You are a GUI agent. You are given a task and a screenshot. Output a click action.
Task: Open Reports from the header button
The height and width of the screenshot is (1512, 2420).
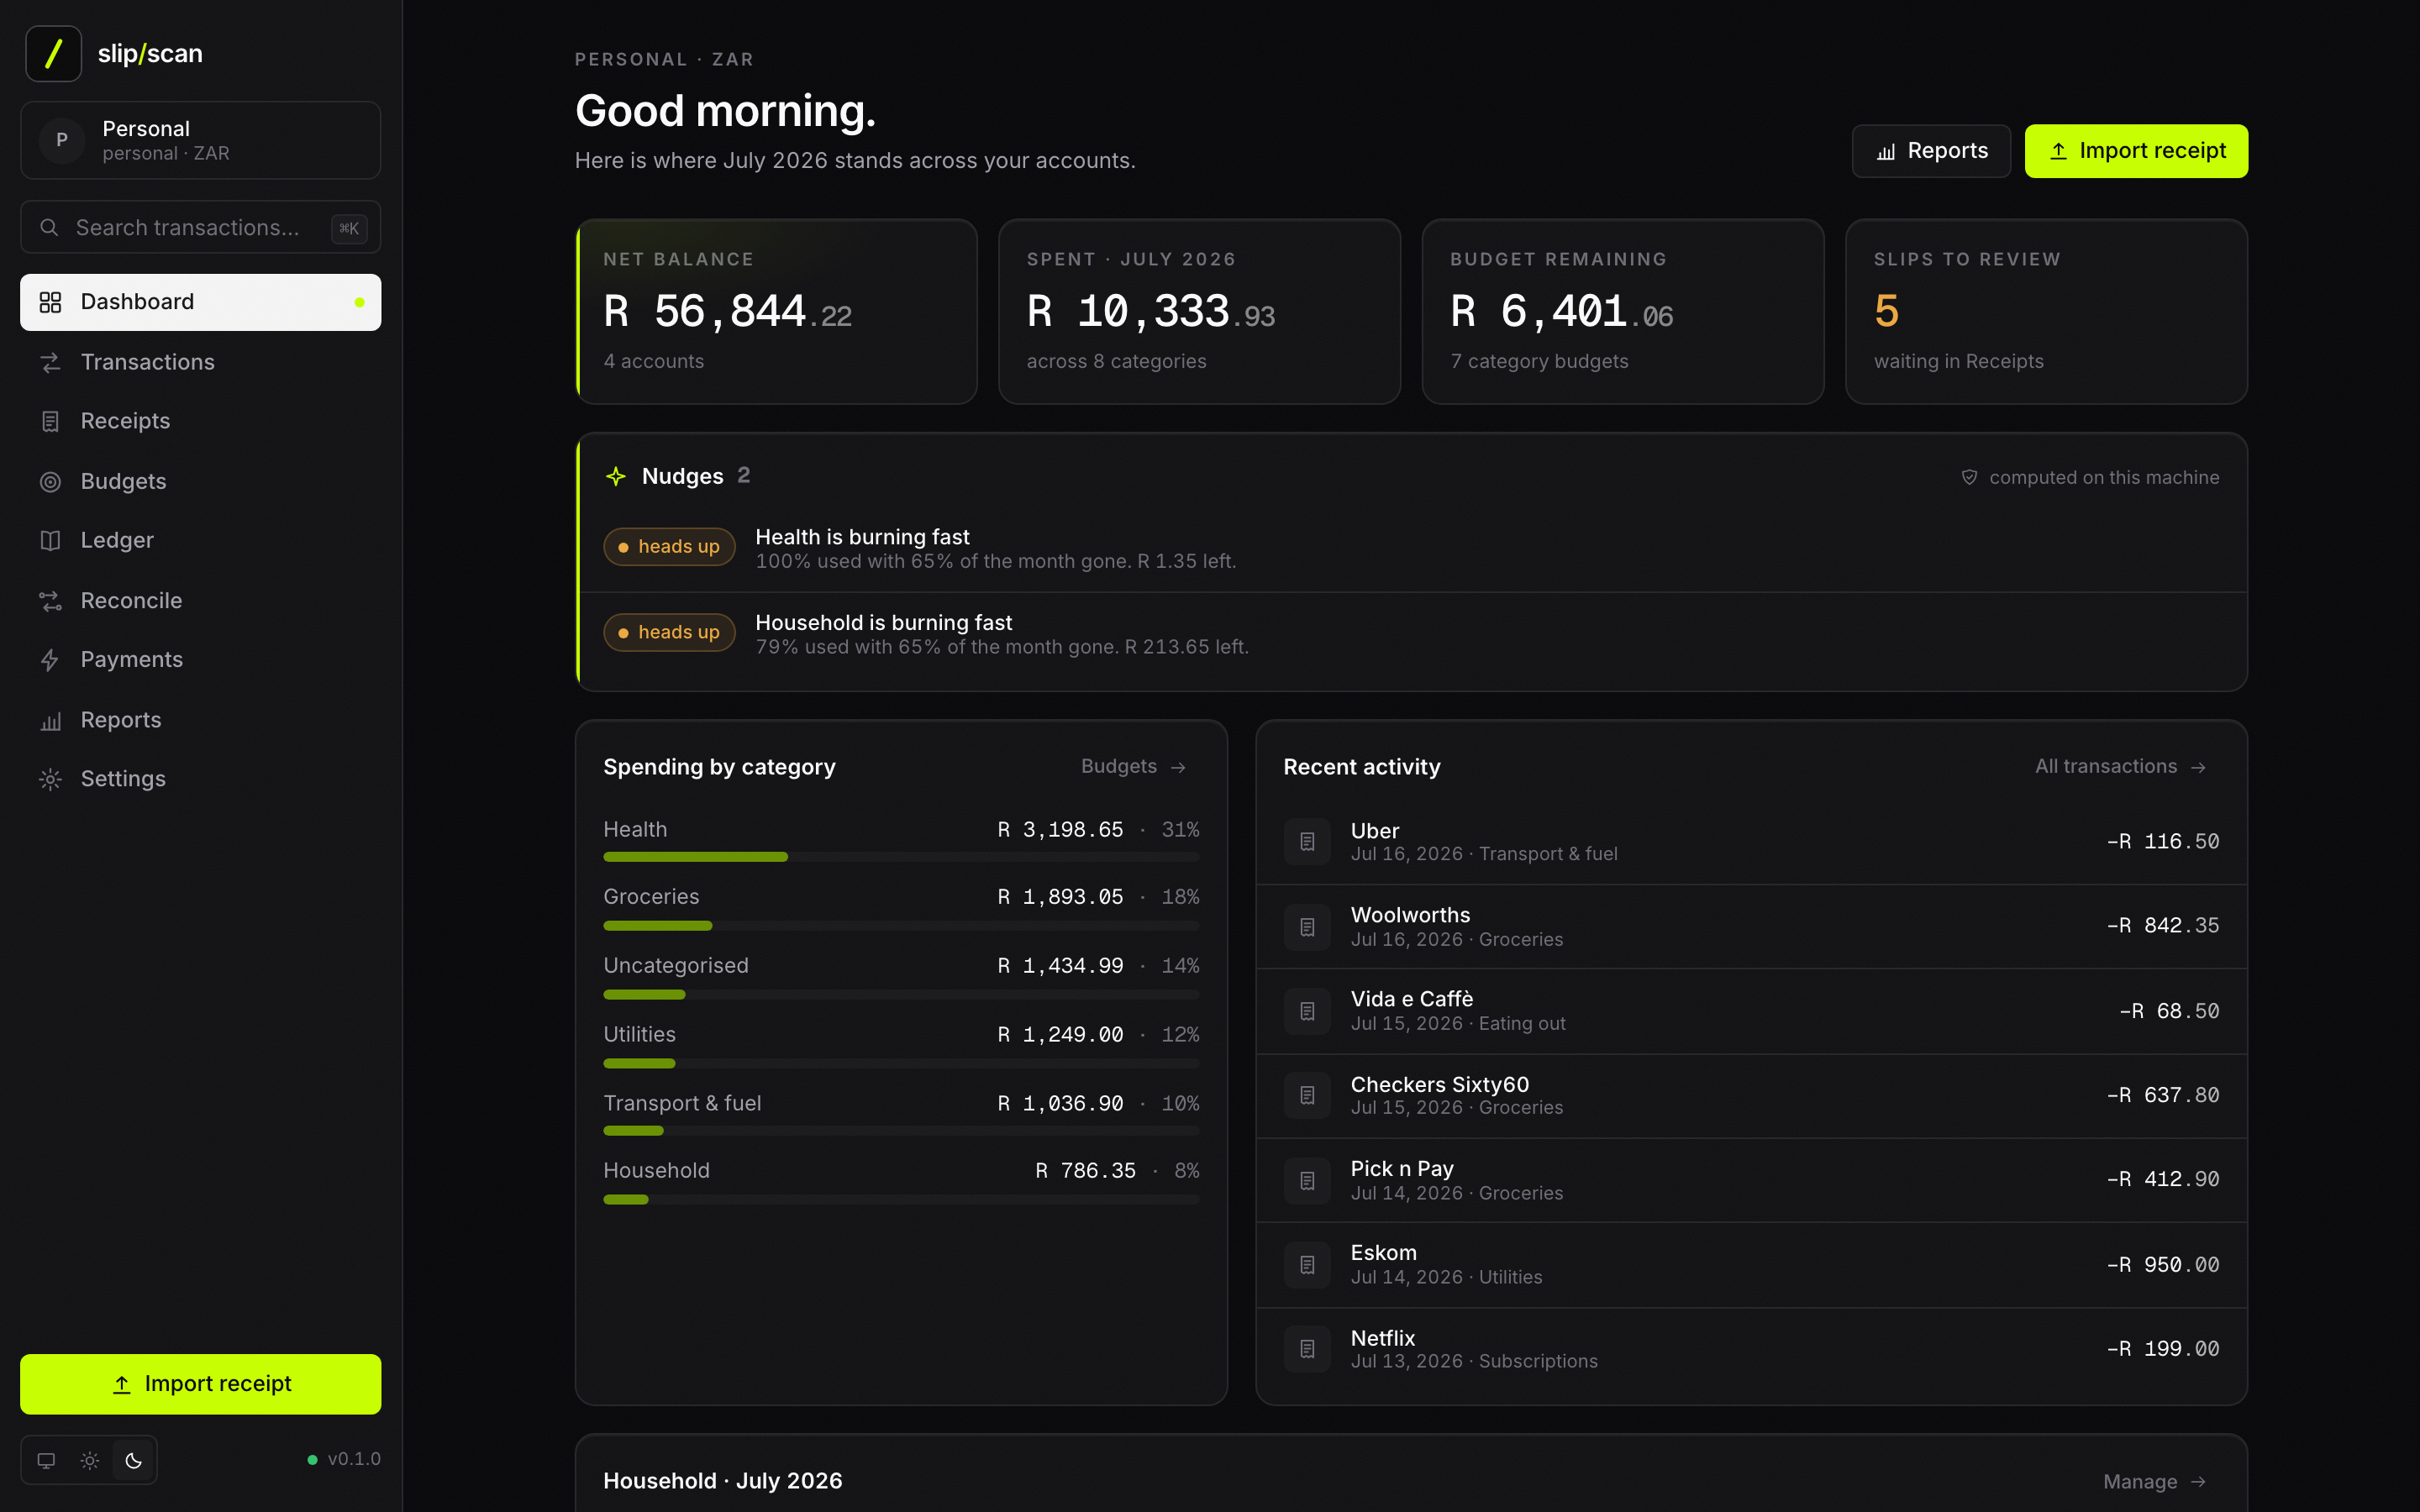pyautogui.click(x=1931, y=151)
